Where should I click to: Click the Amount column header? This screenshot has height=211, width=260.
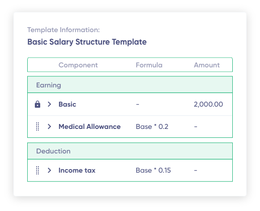207,65
